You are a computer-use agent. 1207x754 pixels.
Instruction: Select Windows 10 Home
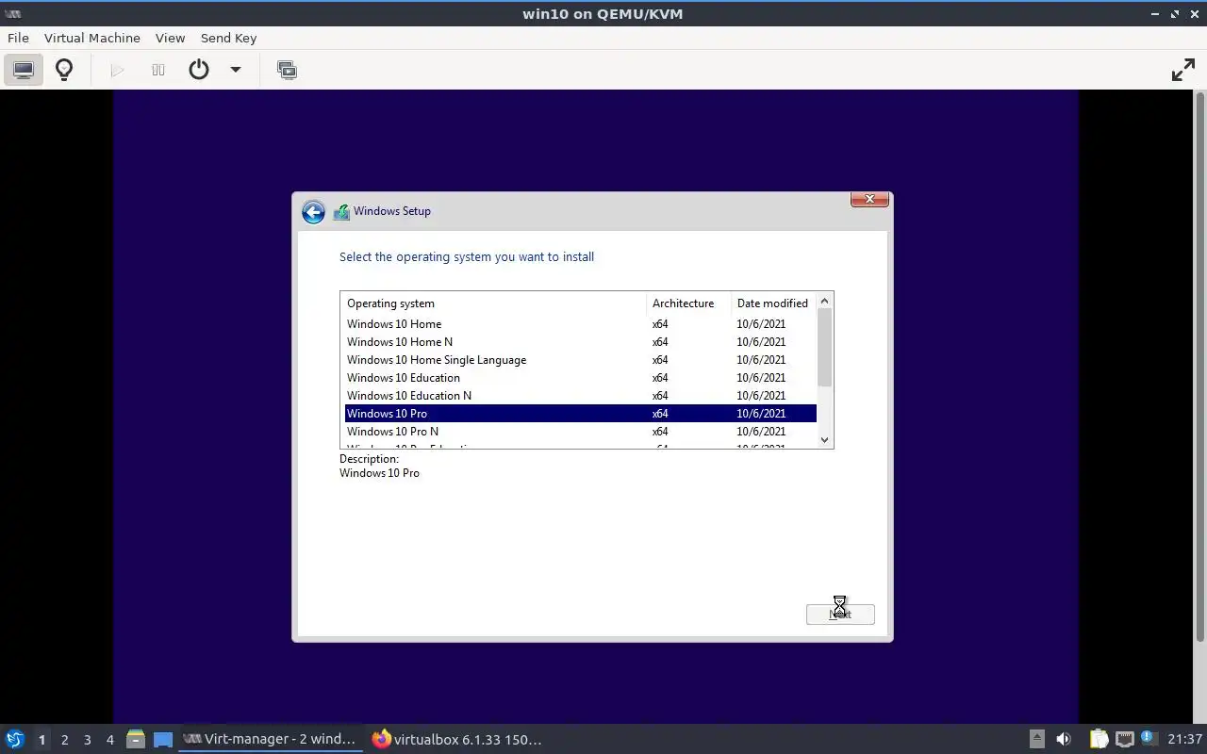coord(581,324)
